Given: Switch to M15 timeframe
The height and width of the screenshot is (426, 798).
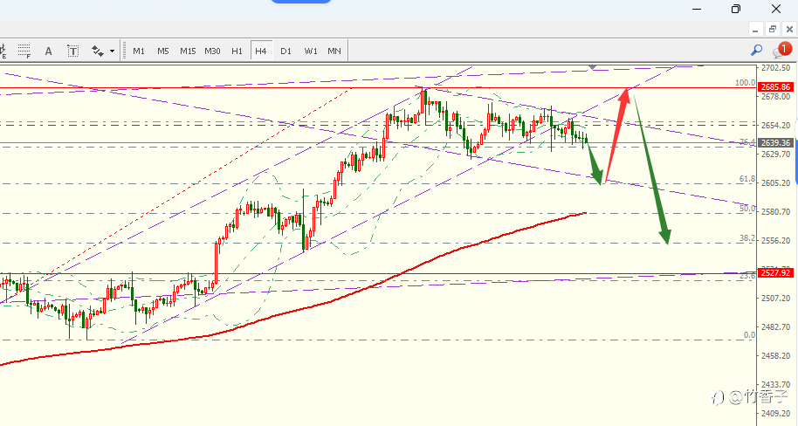Looking at the screenshot, I should coord(188,51).
